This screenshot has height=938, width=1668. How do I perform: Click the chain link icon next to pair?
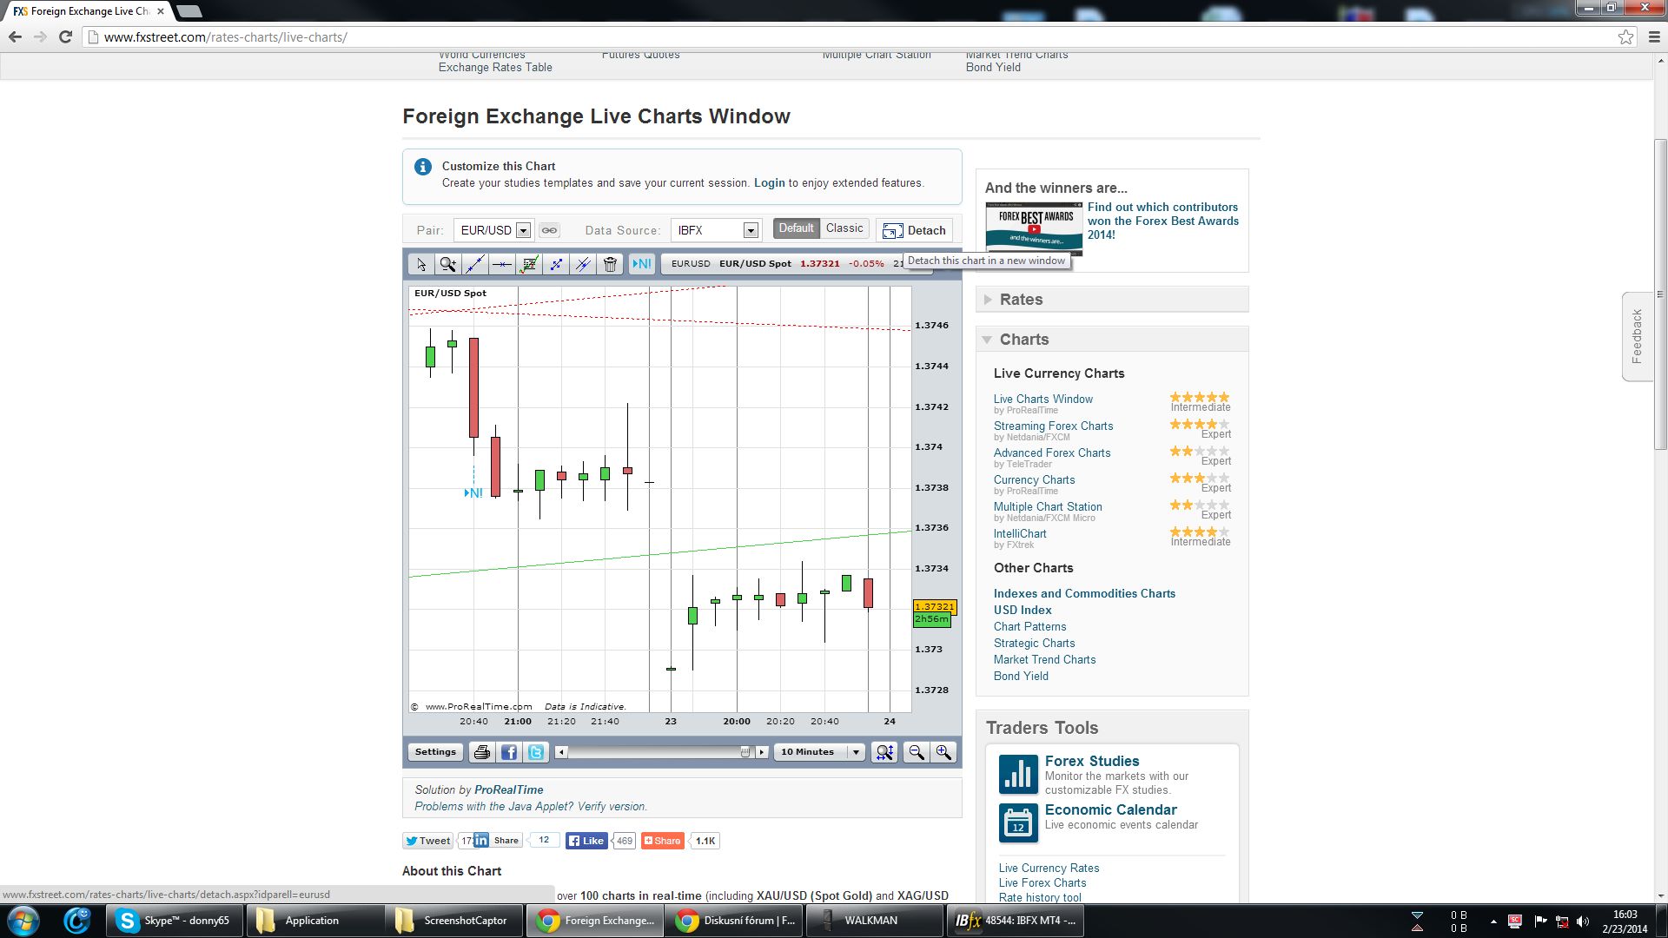[x=549, y=230]
